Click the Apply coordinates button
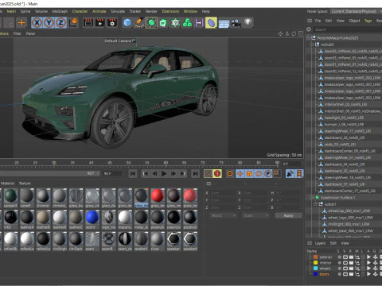This screenshot has width=382, height=286. pyautogui.click(x=288, y=215)
